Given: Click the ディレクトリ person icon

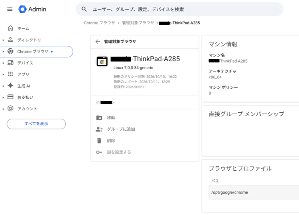Looking at the screenshot, I should pos(10,39).
